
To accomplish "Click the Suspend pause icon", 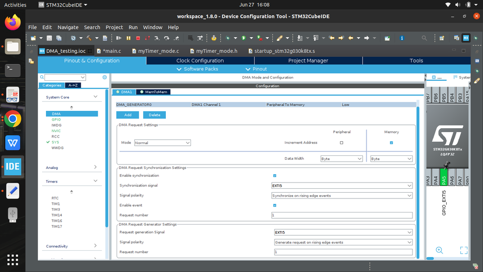I will click(129, 38).
